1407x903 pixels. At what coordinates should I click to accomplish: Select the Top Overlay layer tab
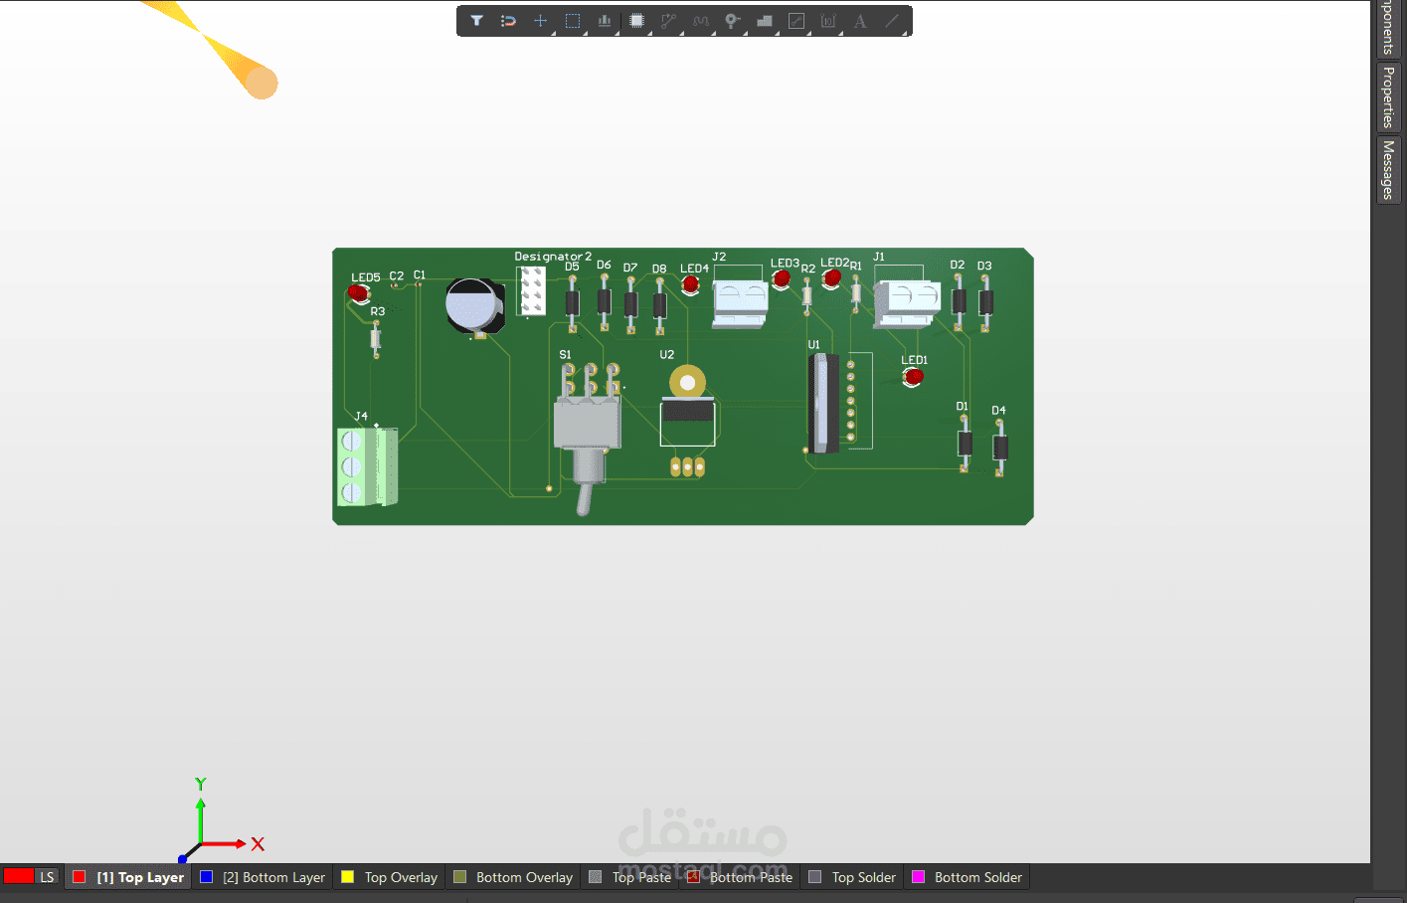[x=400, y=877]
